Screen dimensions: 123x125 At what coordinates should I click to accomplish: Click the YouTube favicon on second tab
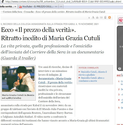coord(21,7)
